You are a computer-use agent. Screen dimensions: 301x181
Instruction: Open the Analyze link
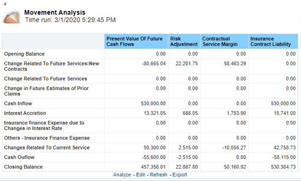tap(122, 175)
